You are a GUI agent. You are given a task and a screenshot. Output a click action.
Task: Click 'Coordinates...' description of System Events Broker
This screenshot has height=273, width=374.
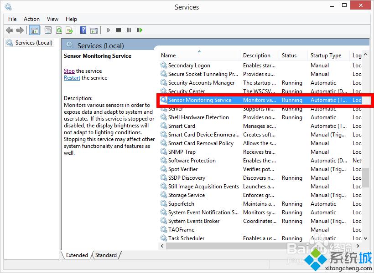(x=260, y=221)
